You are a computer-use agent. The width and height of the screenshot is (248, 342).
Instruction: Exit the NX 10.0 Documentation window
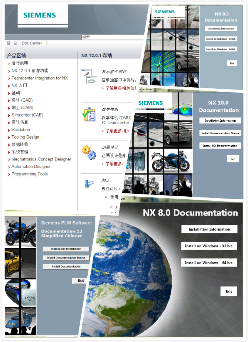(x=233, y=159)
